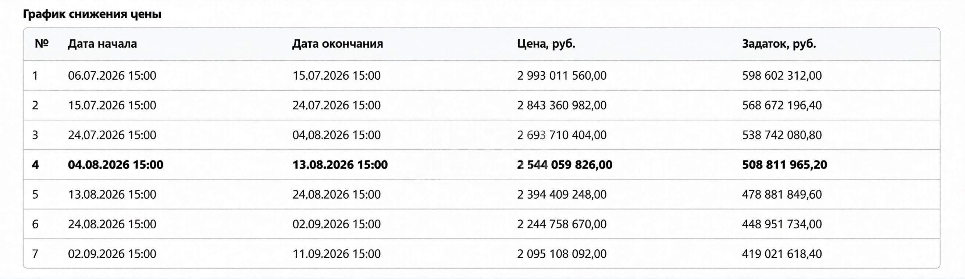Click the 'Цена, руб.' column header
The image size is (965, 279).
(546, 44)
